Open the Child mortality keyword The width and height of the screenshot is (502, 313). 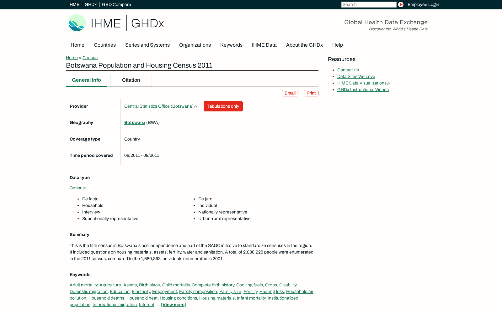click(176, 285)
